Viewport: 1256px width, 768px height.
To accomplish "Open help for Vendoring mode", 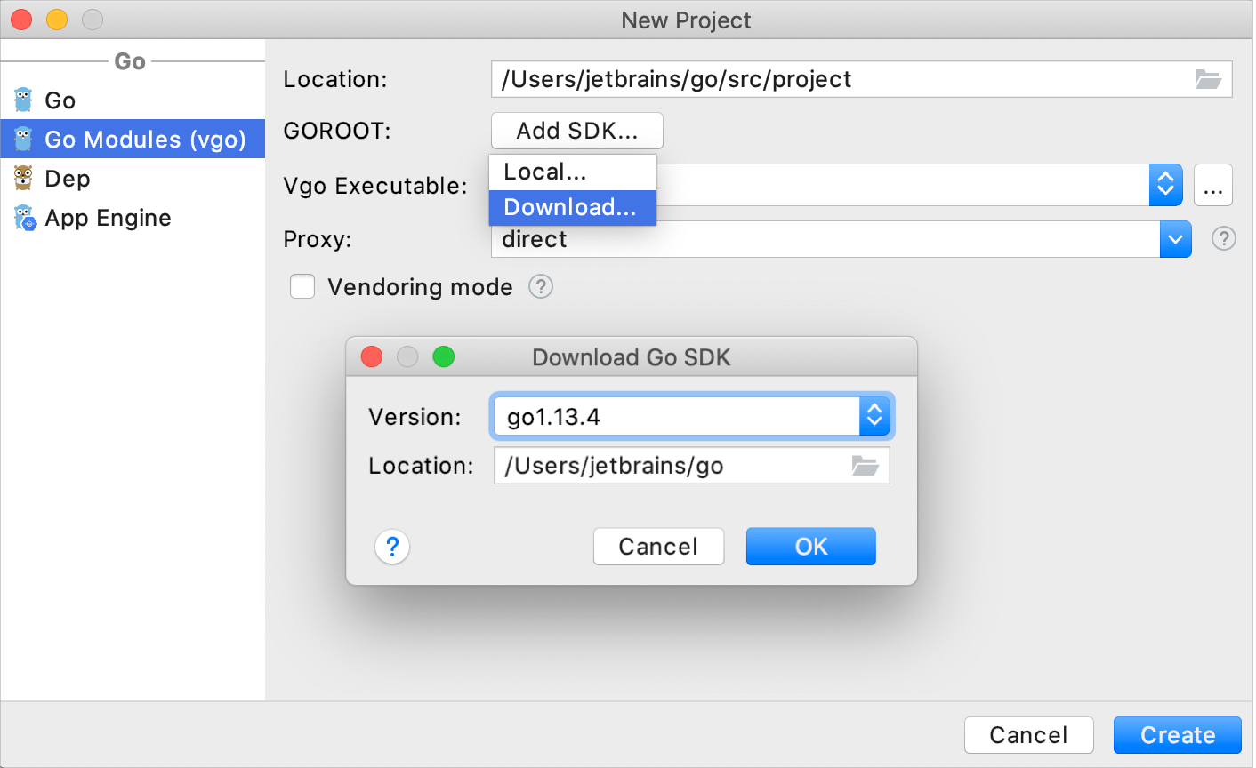I will 541,286.
